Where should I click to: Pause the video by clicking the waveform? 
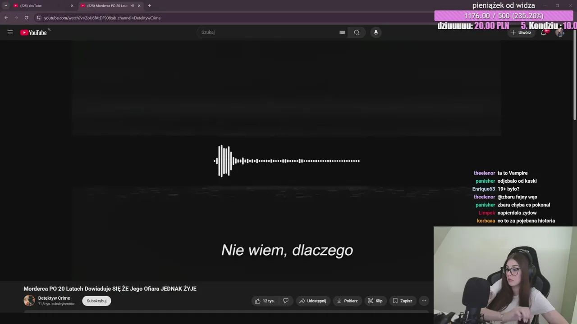(x=287, y=161)
